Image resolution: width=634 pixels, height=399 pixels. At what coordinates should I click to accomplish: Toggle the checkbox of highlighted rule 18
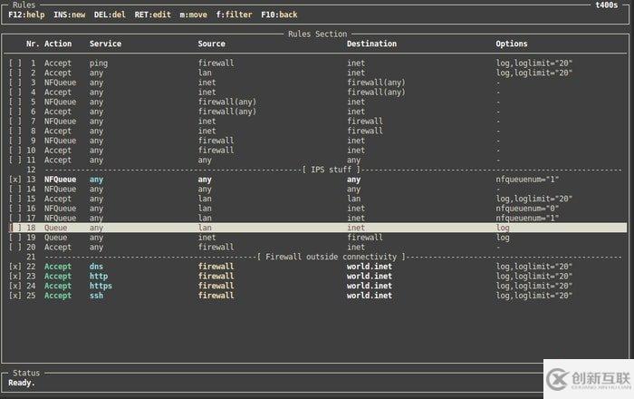click(14, 228)
